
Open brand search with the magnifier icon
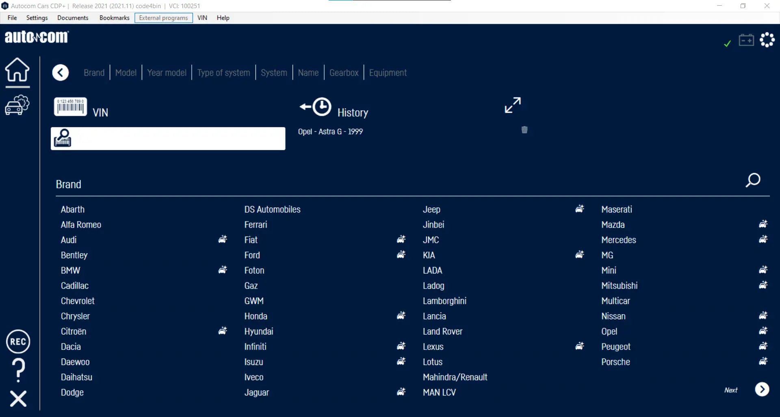tap(753, 180)
